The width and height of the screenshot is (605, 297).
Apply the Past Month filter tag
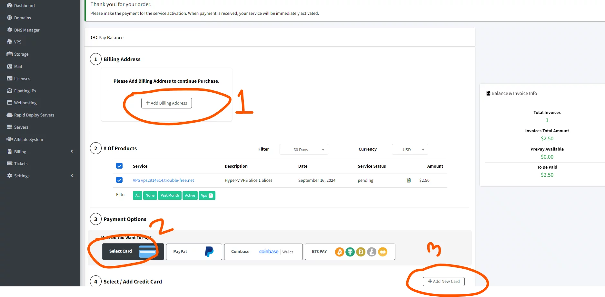click(170, 196)
